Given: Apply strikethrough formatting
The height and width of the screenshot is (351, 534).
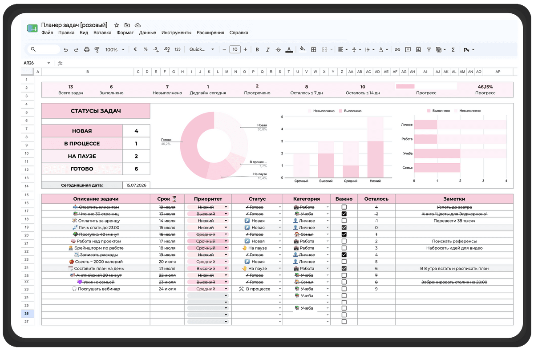Looking at the screenshot, I should point(278,49).
